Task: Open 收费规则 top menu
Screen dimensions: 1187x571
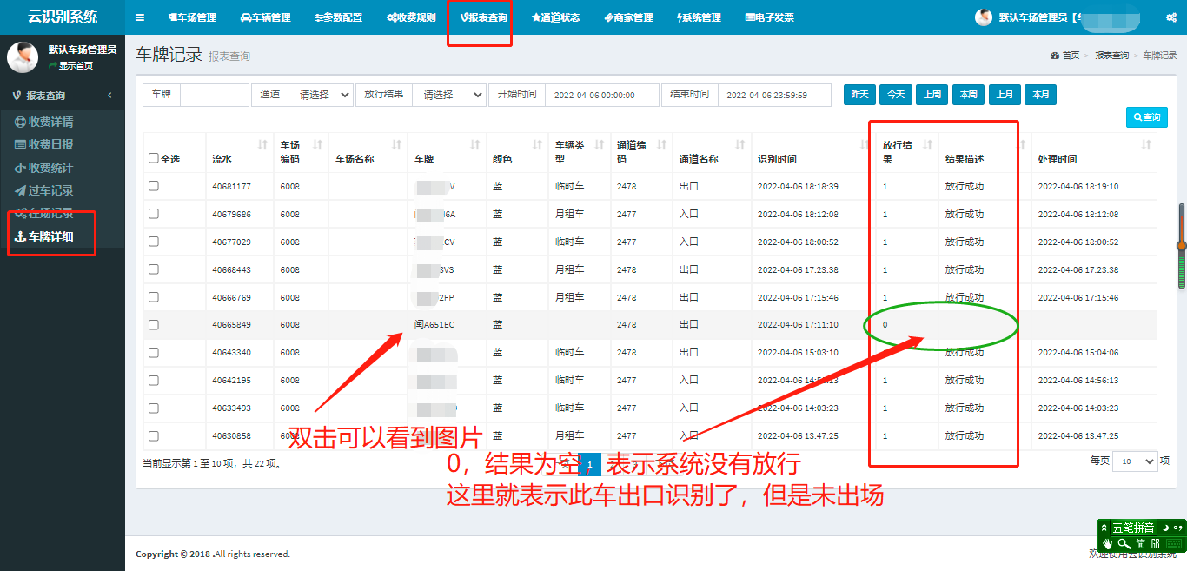Action: click(411, 17)
